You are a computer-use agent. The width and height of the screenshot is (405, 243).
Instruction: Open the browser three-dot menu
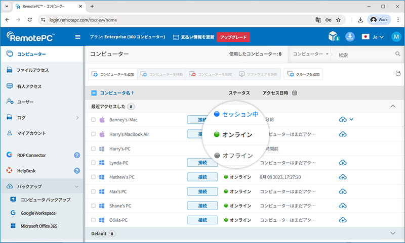398,20
